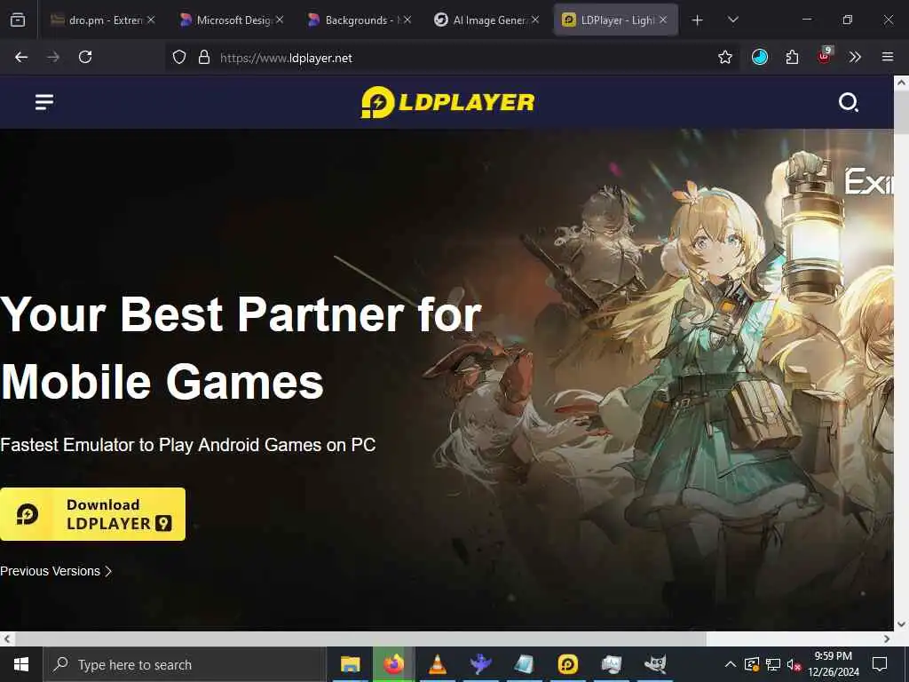Click the horizontal scrollbar left arrow

coord(6,638)
